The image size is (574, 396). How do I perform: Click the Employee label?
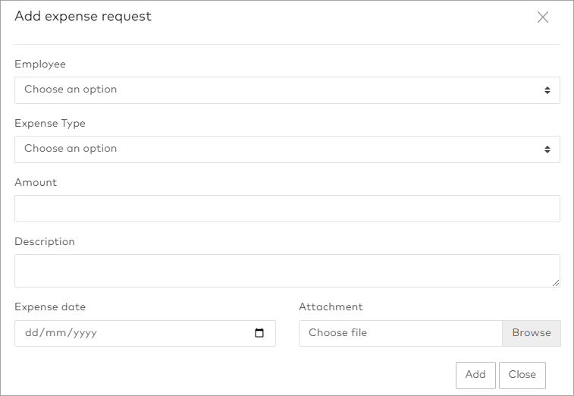coord(40,64)
